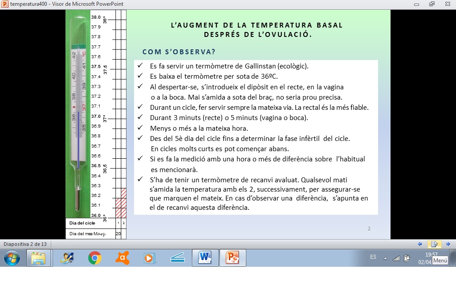Click the '36.0' value on the temperature scale
The image size is (456, 301).
pos(96,215)
